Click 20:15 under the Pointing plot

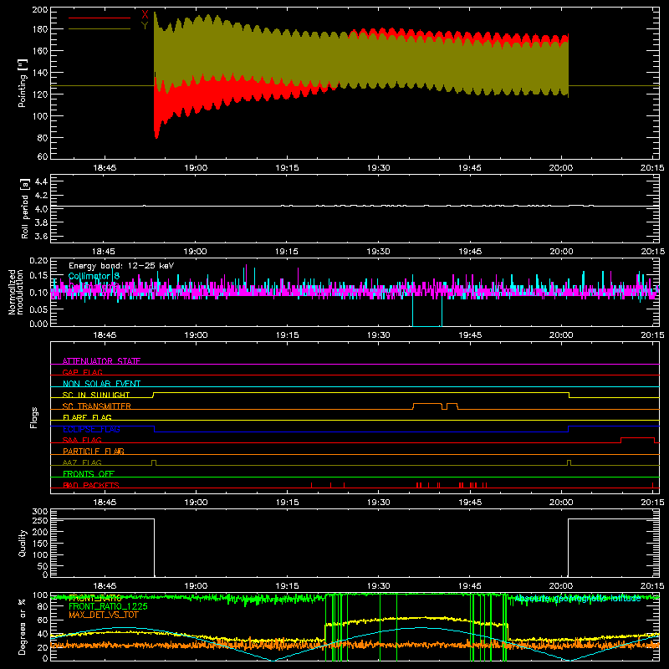(652, 168)
